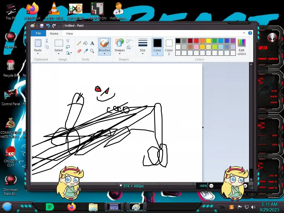Click File Explorer icon in taskbar
Viewport: 284px width, 213px height.
[x=93, y=207]
